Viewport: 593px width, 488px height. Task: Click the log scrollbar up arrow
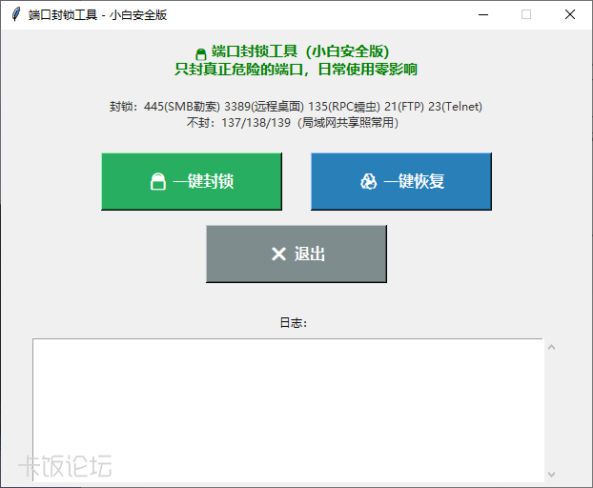tap(551, 347)
